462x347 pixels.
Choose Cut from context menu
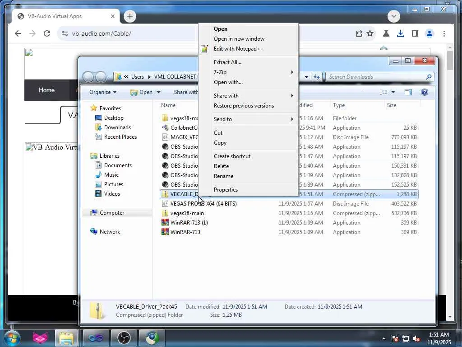218,133
